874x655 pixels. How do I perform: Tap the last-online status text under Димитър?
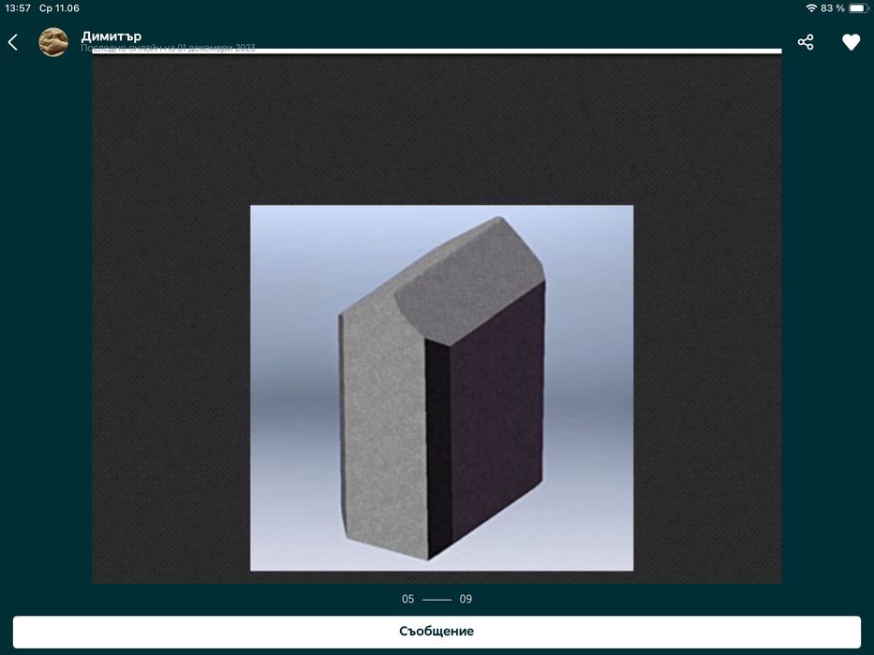click(x=168, y=48)
